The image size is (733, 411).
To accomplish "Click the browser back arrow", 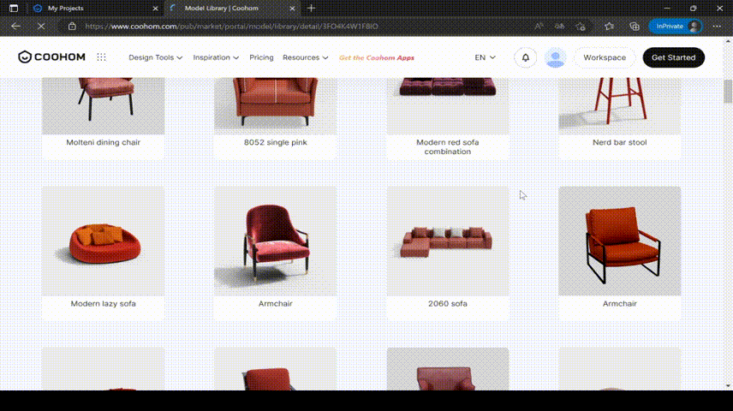I will point(15,27).
